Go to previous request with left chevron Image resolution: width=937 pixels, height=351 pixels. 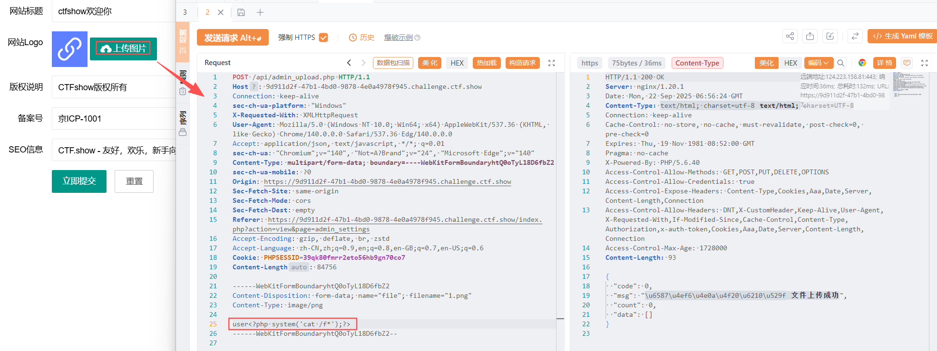tap(349, 63)
